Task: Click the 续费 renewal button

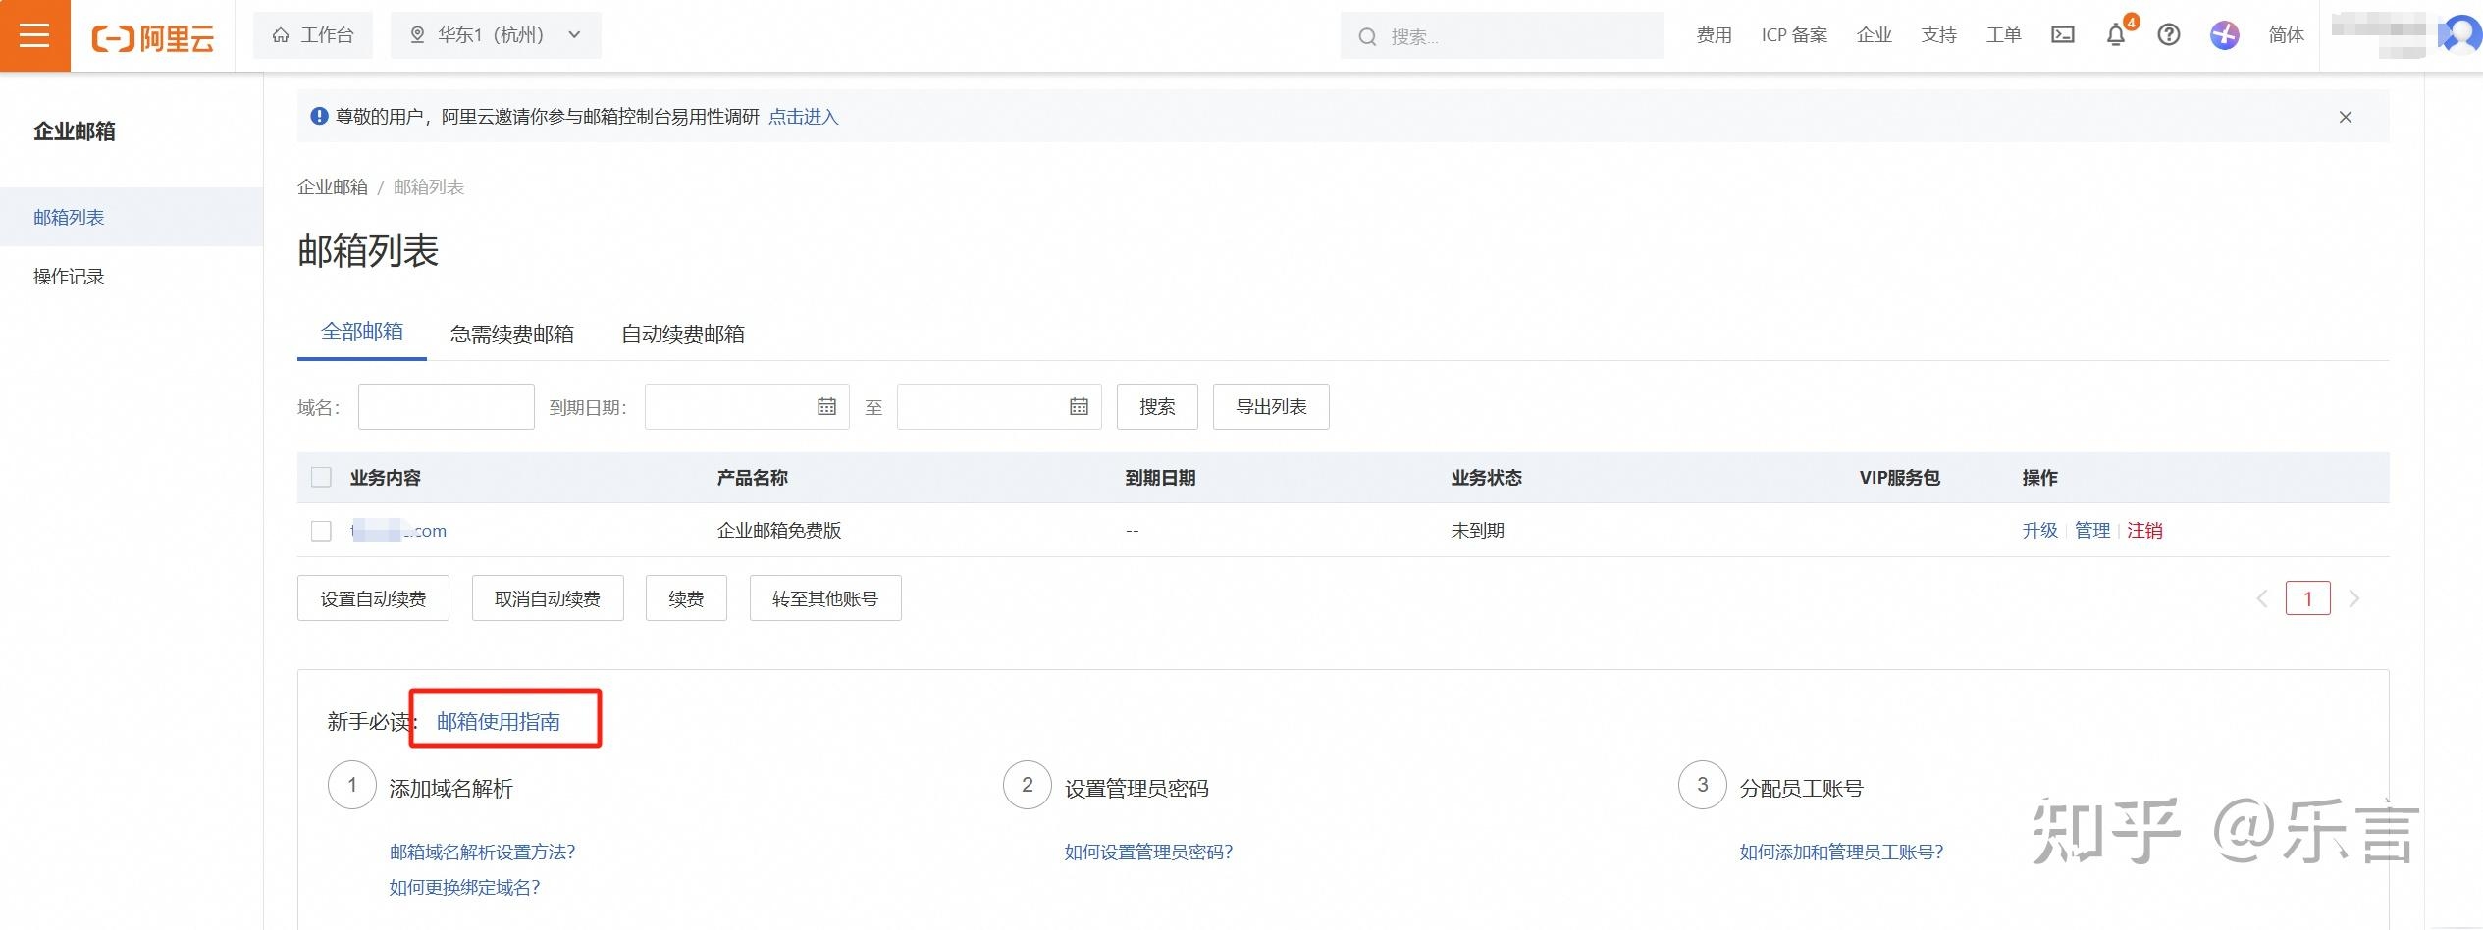Action: coord(685,597)
